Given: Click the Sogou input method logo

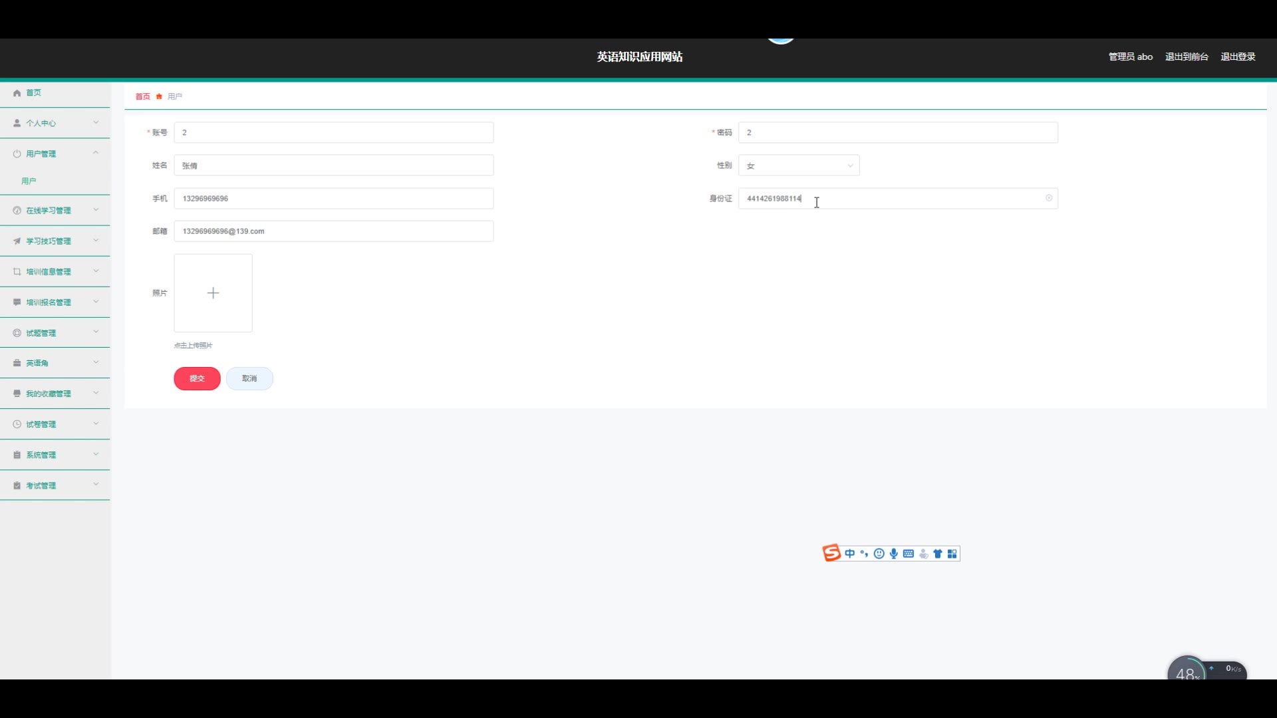Looking at the screenshot, I should (x=831, y=553).
